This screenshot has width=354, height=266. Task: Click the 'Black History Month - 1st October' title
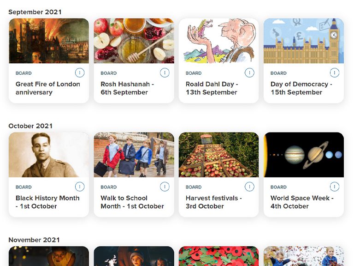(47, 202)
